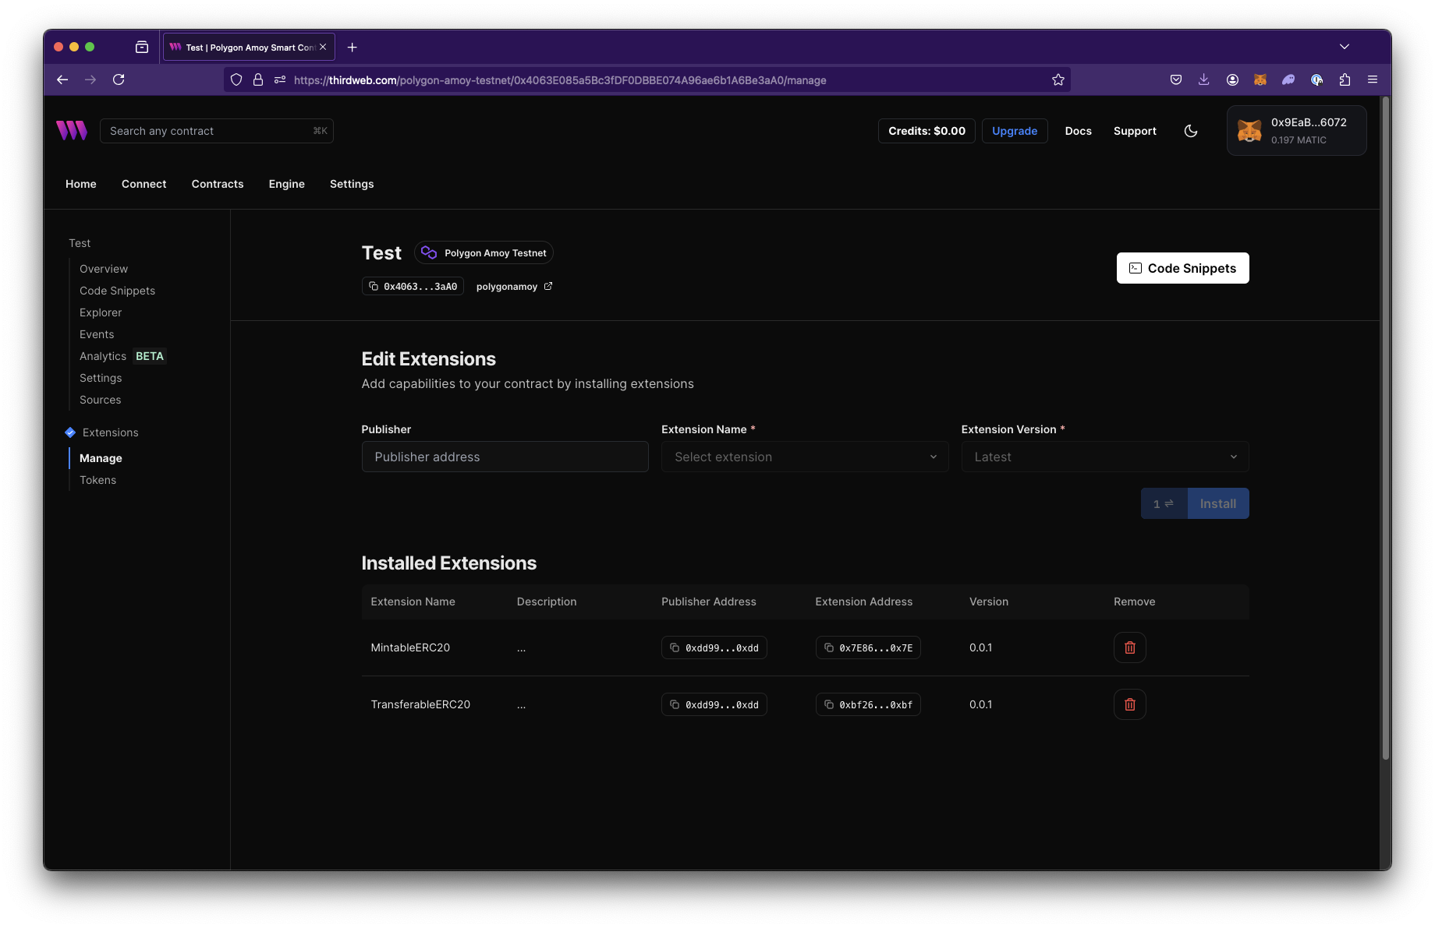Click the Install button
The image size is (1435, 928).
1218,503
